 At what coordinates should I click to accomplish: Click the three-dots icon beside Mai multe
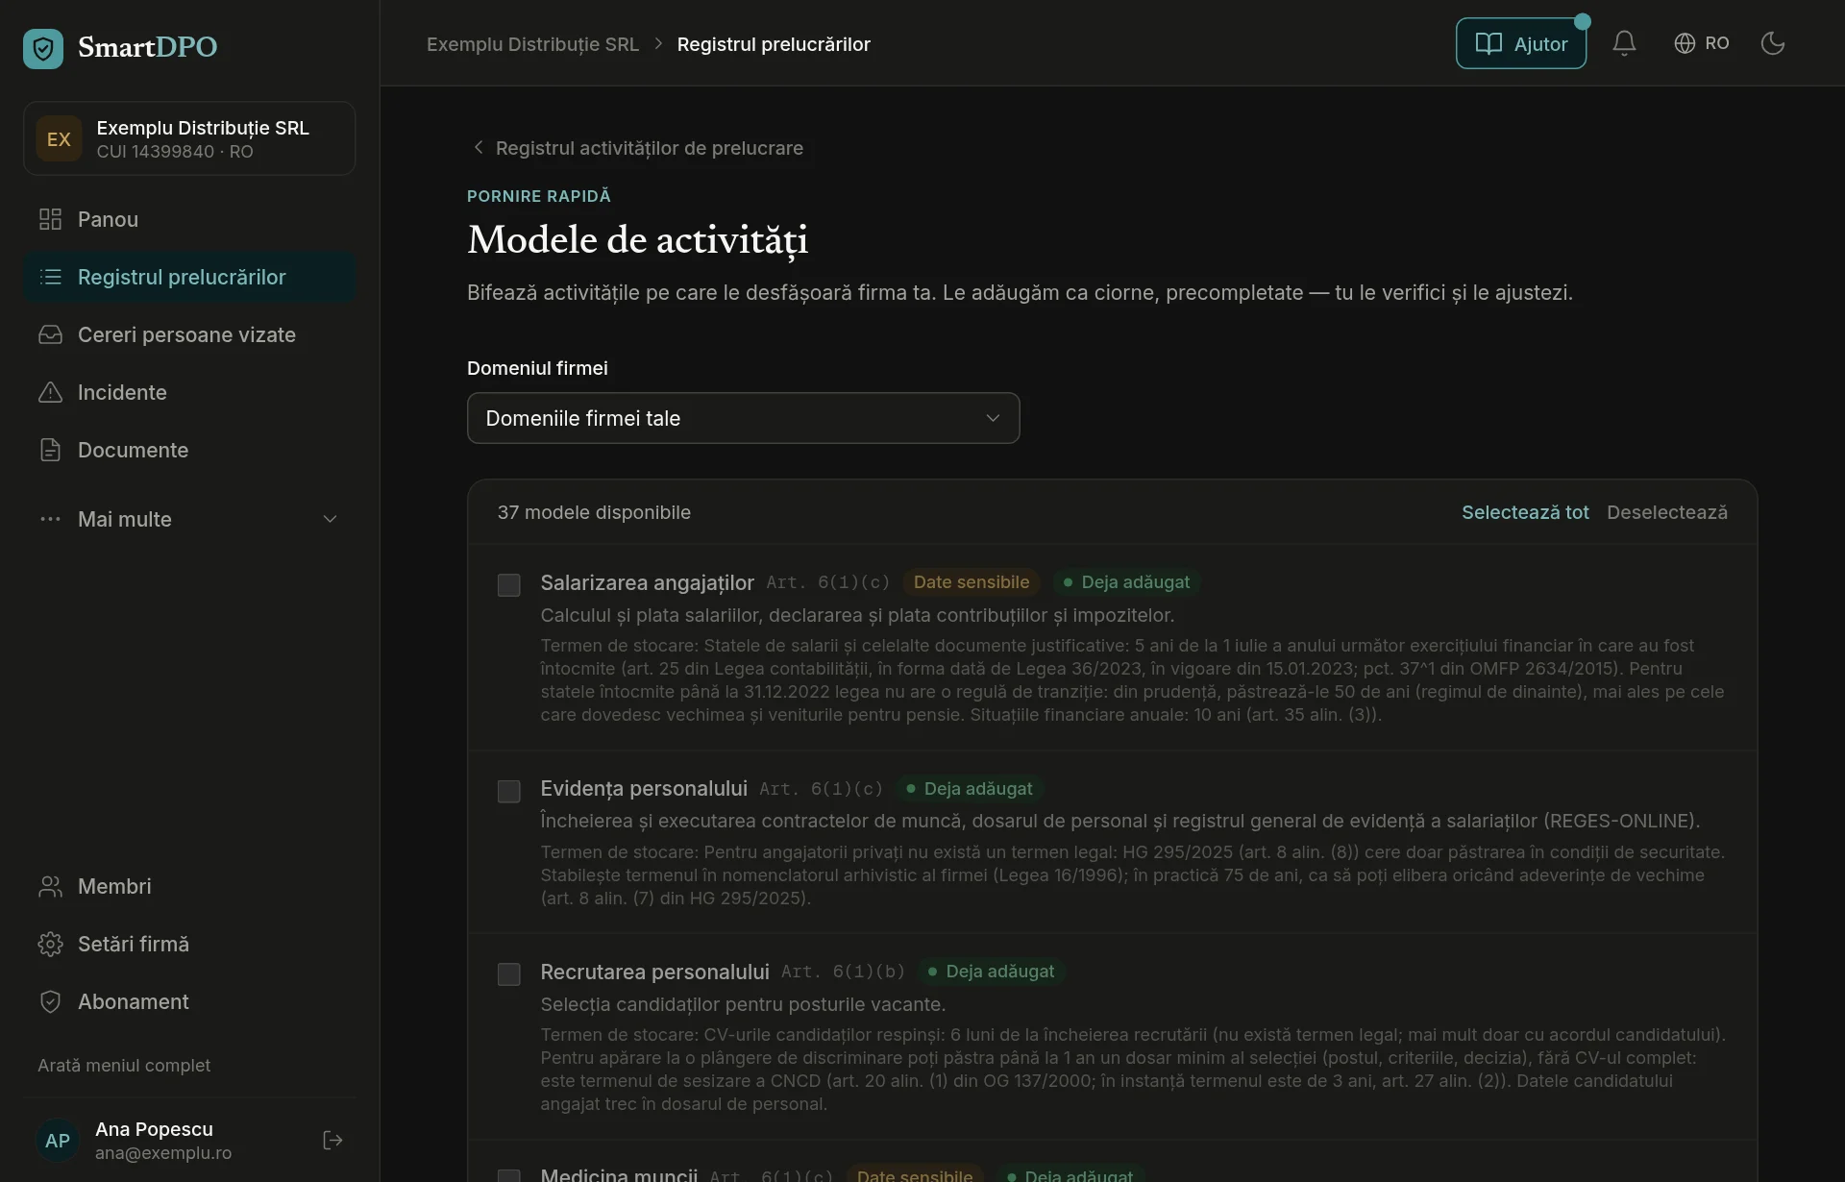coord(50,519)
